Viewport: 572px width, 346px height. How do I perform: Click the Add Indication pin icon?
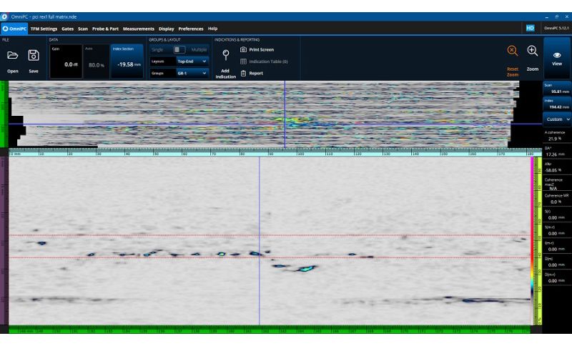coord(225,54)
